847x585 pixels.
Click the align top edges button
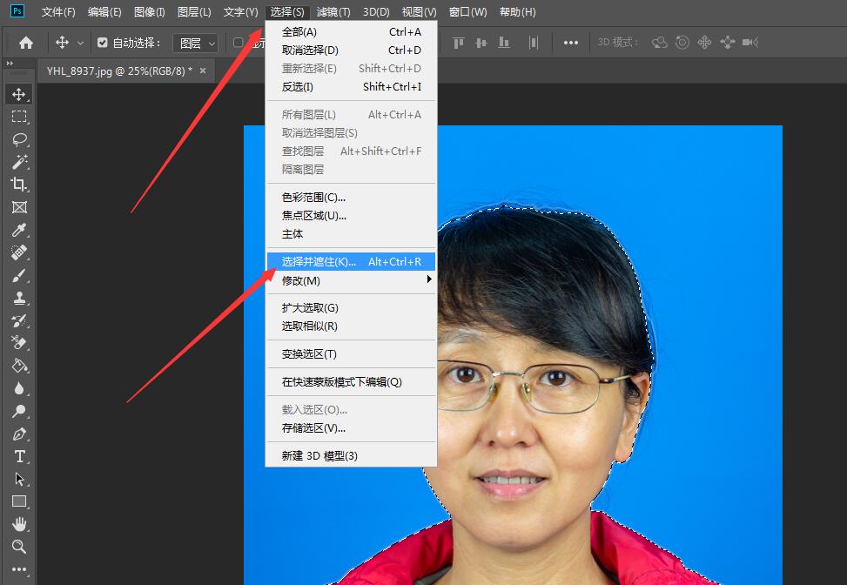tap(458, 41)
